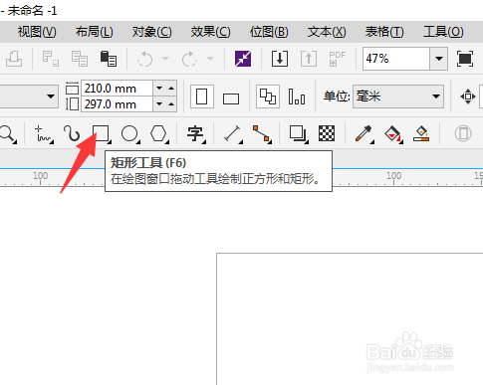Decrease page width with down stepper
The image size is (483, 385).
159,89
